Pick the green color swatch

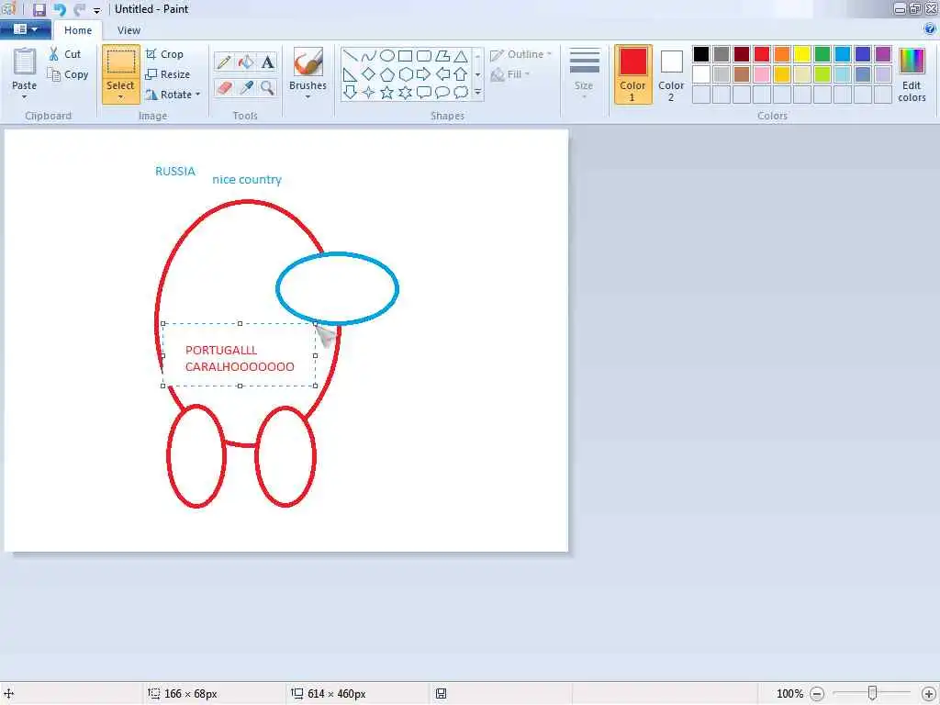pyautogui.click(x=822, y=54)
